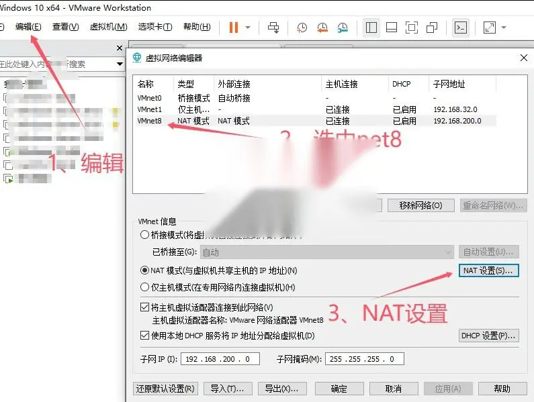534x402 pixels.
Task: Select the VMnet1 network row
Action: point(316,109)
